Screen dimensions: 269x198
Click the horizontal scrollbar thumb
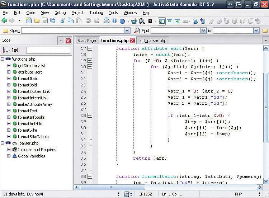[113, 187]
